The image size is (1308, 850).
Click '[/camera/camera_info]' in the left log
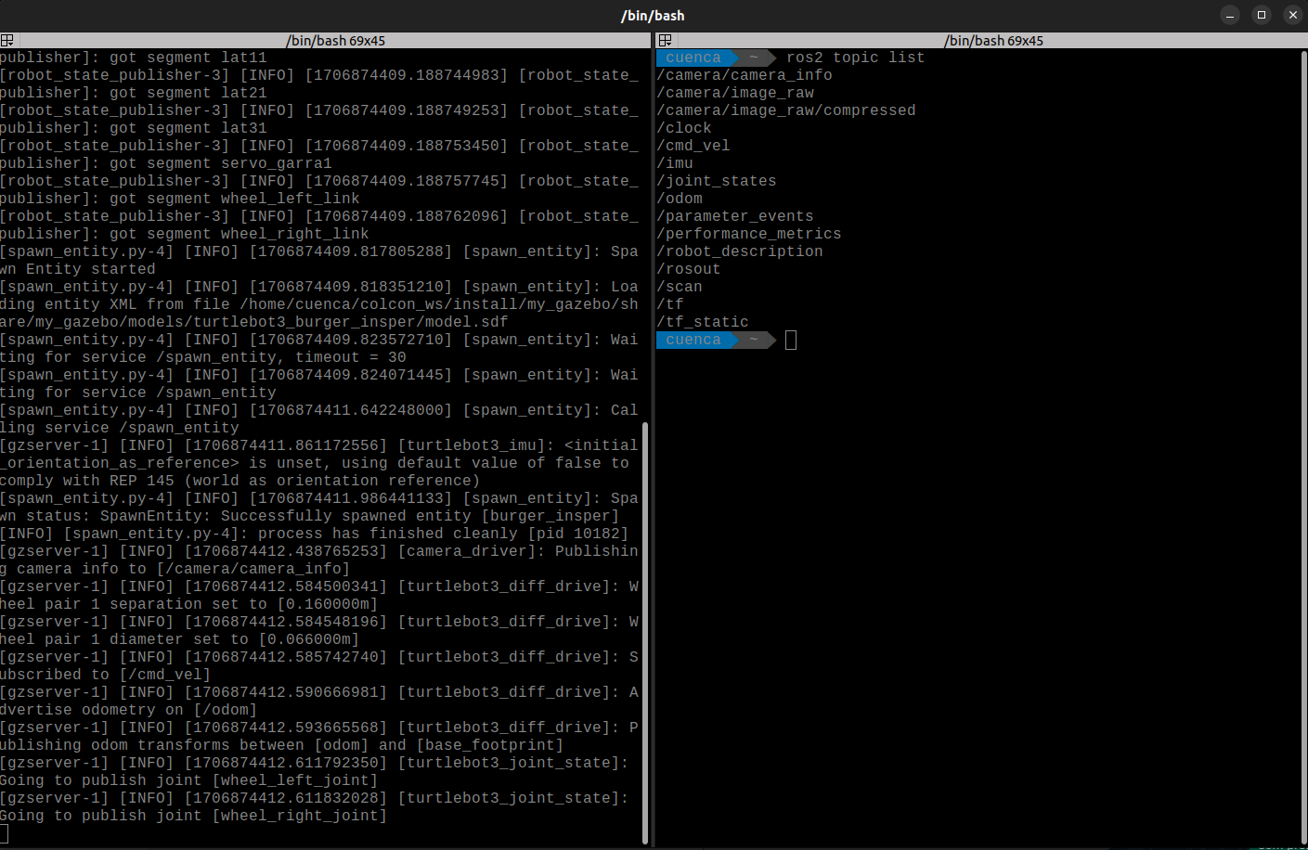click(253, 569)
